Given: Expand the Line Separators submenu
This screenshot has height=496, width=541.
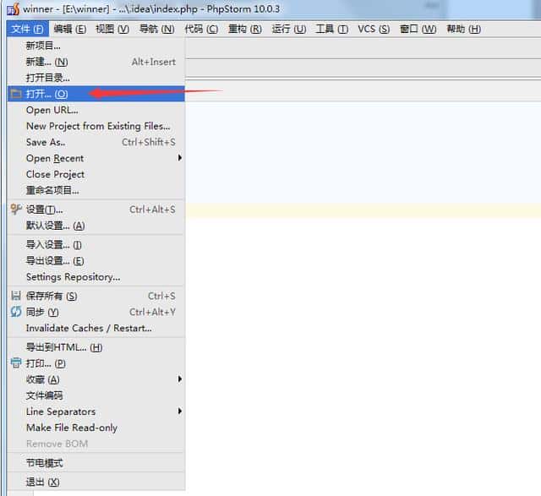Looking at the screenshot, I should [96, 412].
